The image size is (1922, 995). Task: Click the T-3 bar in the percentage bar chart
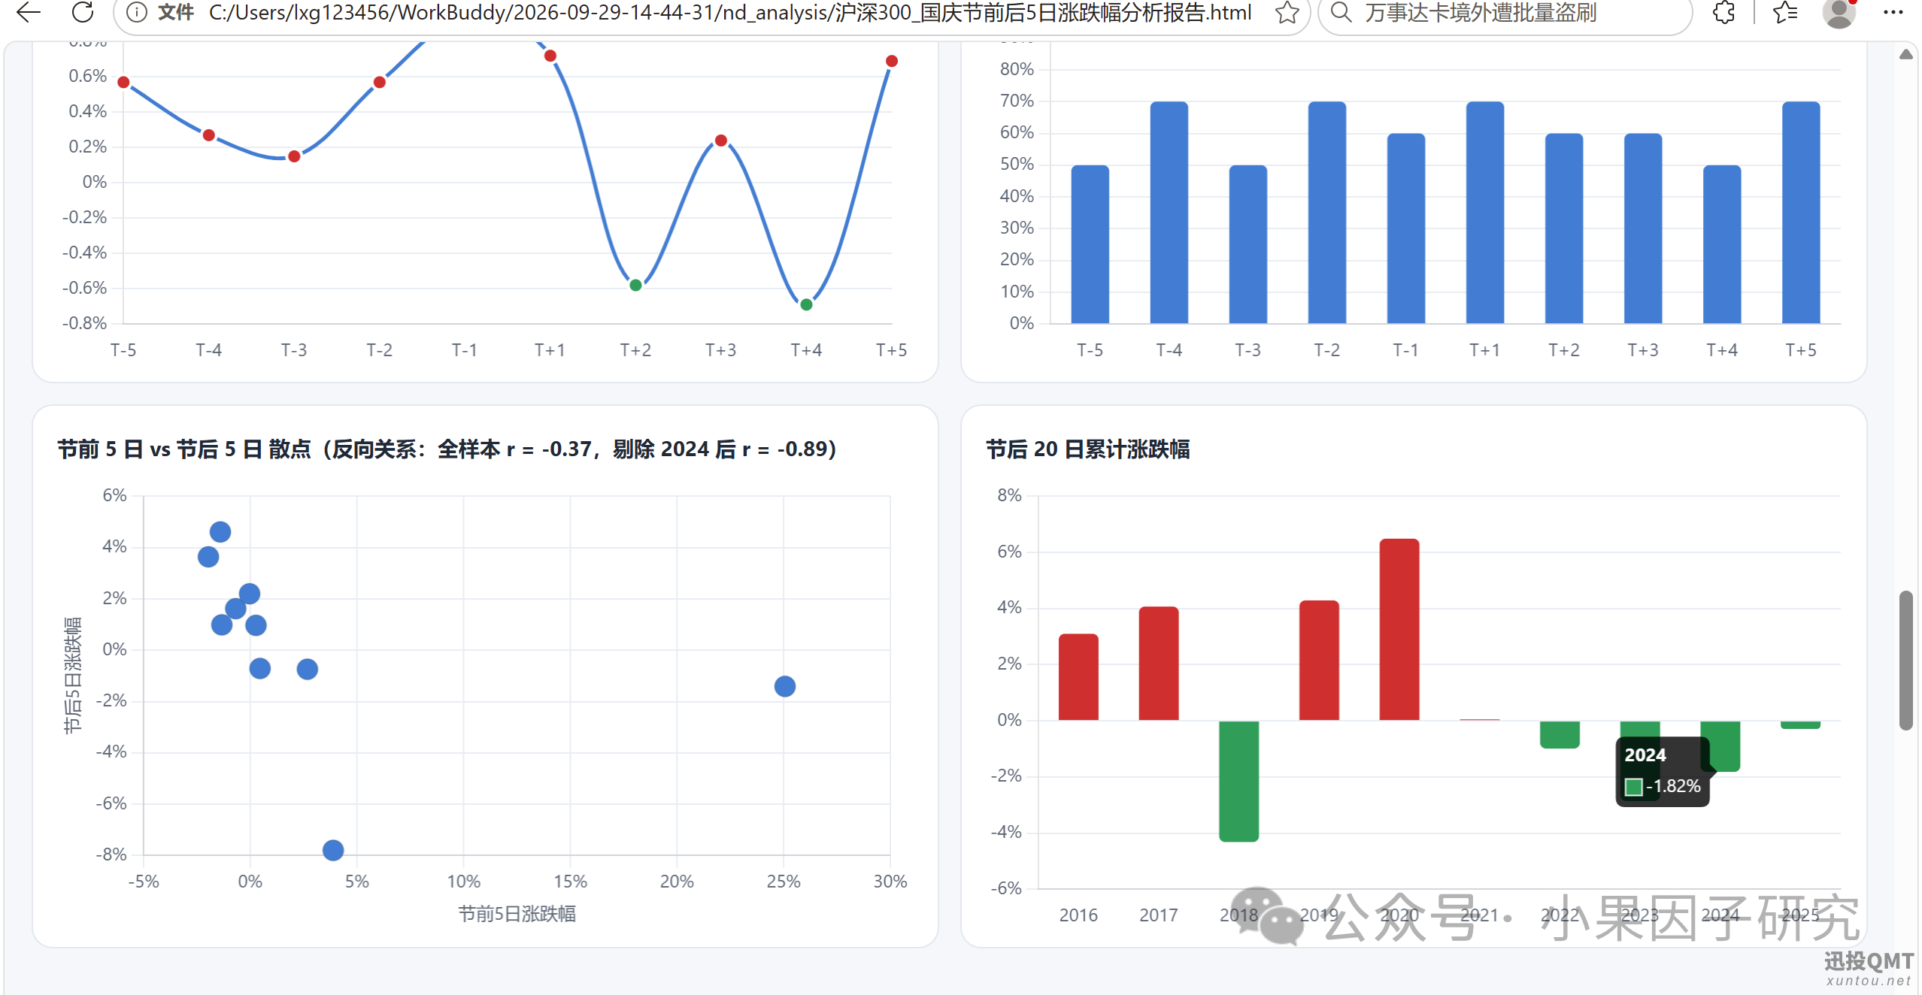pos(1248,244)
